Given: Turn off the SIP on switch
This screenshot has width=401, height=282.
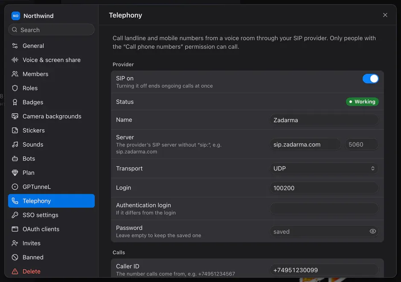Looking at the screenshot, I should (370, 79).
